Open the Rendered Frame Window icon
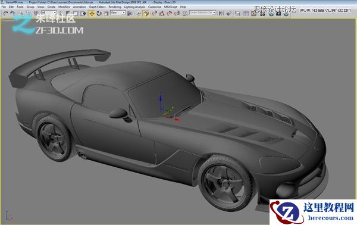The image size is (357, 225). click(278, 14)
